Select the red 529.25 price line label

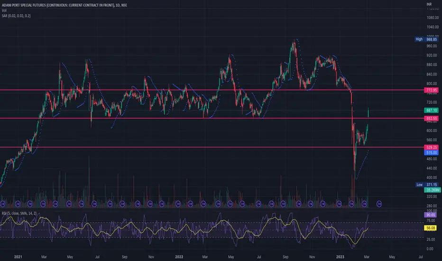(431, 147)
